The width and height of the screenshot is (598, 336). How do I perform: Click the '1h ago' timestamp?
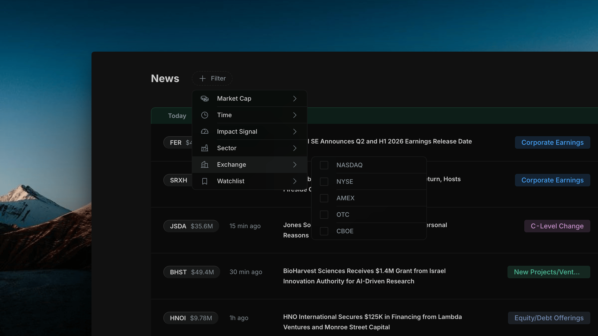tap(239, 318)
